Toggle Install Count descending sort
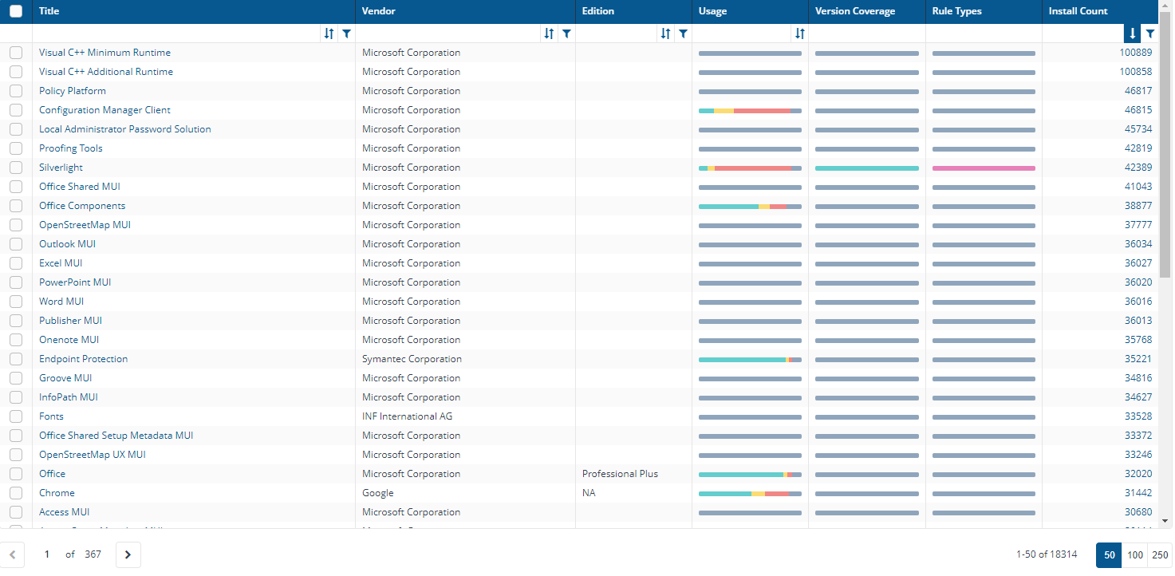 tap(1132, 34)
